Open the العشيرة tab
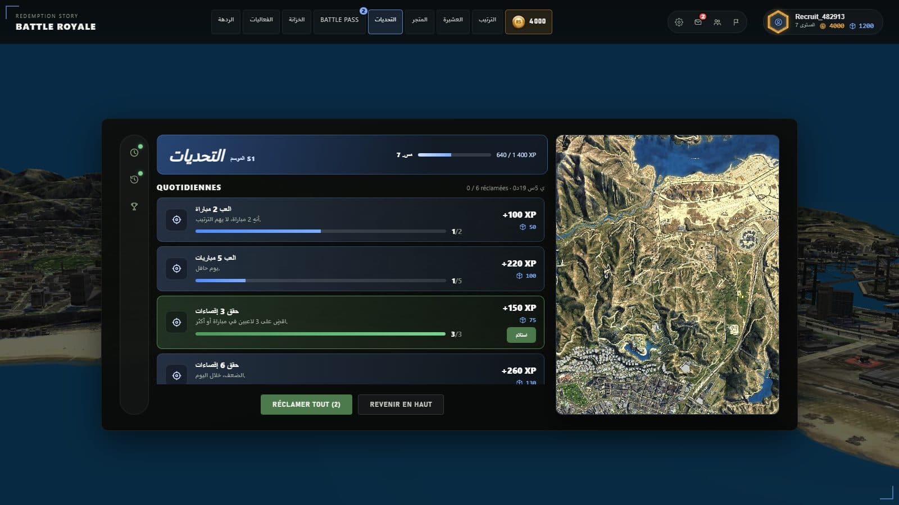This screenshot has height=505, width=899. (453, 21)
